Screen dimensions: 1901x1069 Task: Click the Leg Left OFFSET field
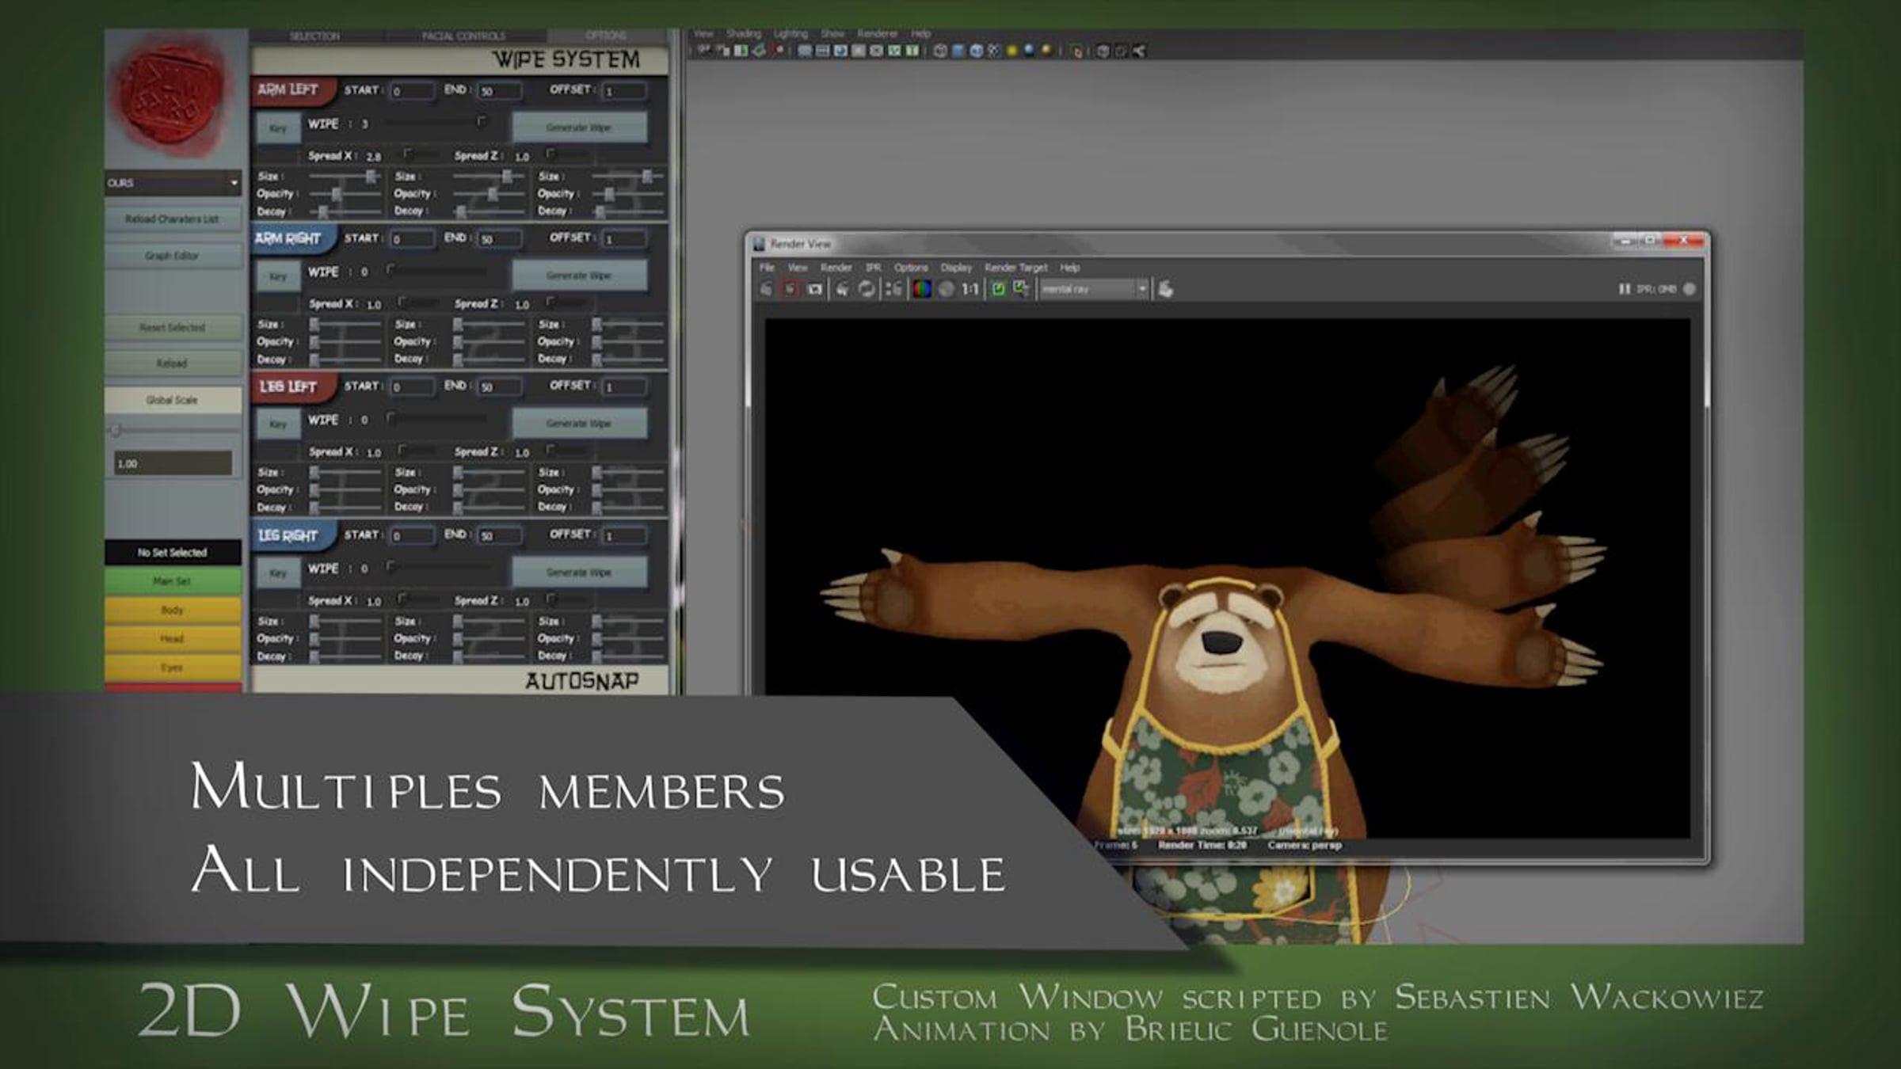625,387
